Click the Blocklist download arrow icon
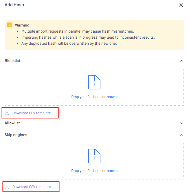This screenshot has height=195, width=189. point(7,113)
